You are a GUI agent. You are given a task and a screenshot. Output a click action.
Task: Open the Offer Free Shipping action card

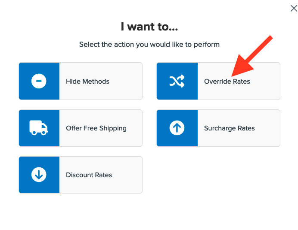[x=81, y=128]
